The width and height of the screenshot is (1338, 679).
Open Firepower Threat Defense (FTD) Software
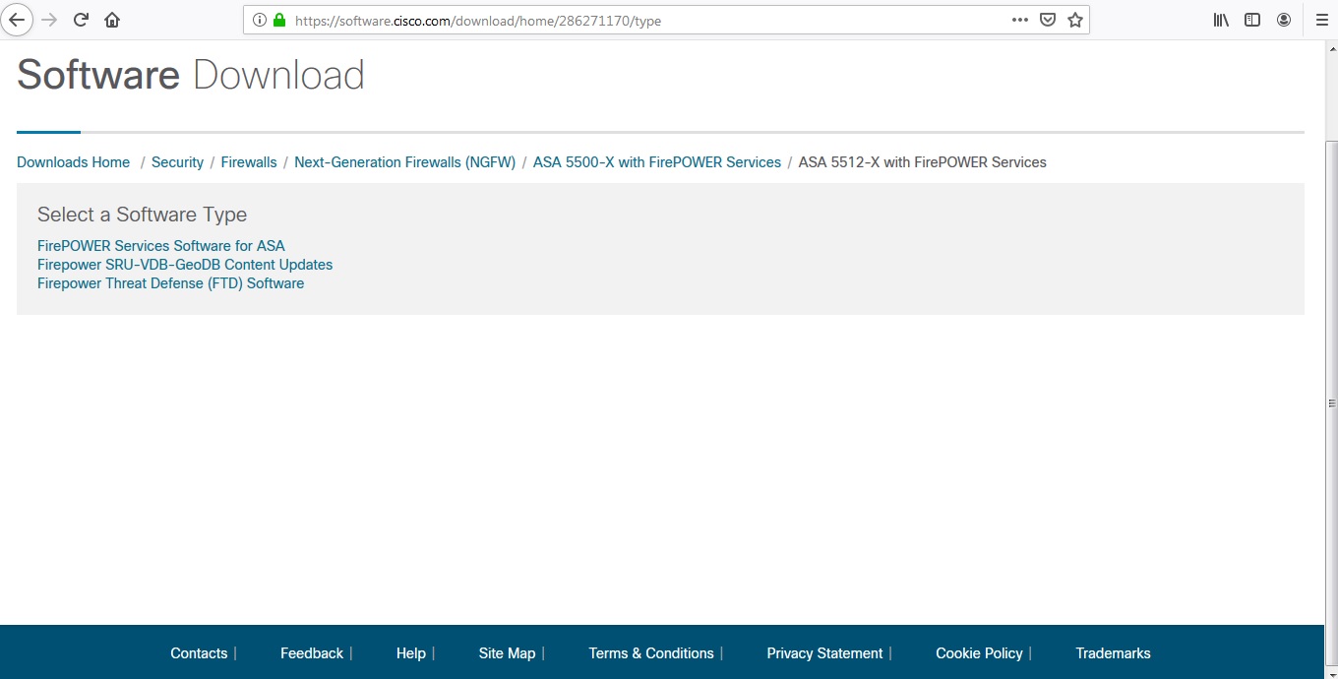[x=170, y=282]
